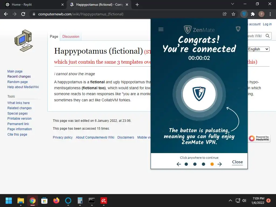The width and height of the screenshot is (276, 207).
Task: Open Cite this page link
Action: (17, 134)
